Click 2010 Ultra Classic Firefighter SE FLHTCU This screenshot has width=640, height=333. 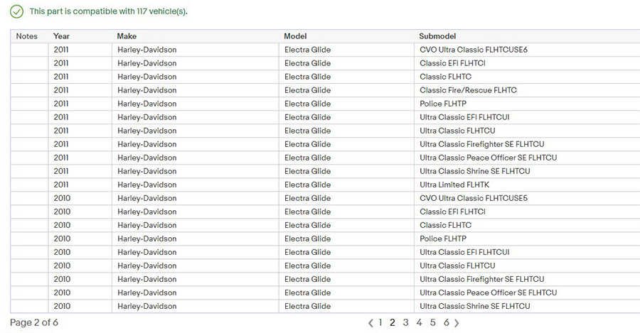(481, 279)
